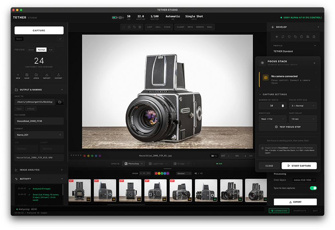The image size is (335, 230).
Task: Click the auto-adjust sun icon in Develop
Action: click(277, 37)
